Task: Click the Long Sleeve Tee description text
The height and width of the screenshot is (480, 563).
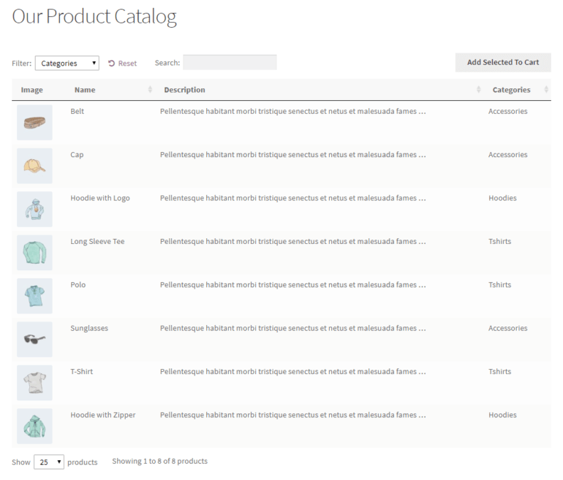Action: pos(292,242)
